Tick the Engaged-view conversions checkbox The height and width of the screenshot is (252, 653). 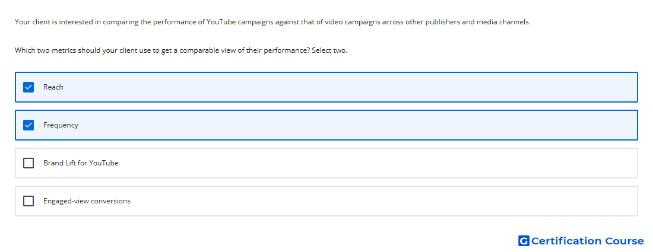point(28,201)
